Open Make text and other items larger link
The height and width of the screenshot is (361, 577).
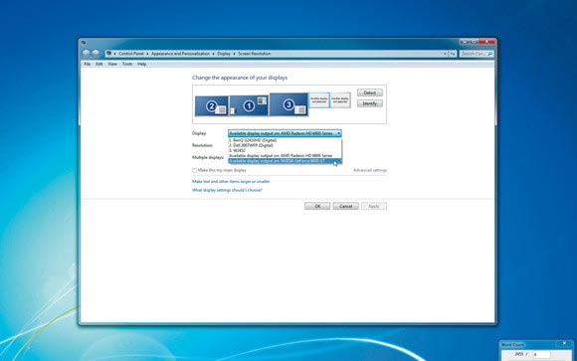(x=231, y=181)
